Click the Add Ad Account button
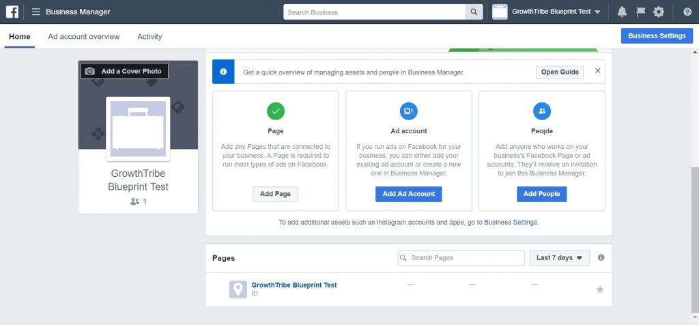This screenshot has width=699, height=325. [409, 194]
